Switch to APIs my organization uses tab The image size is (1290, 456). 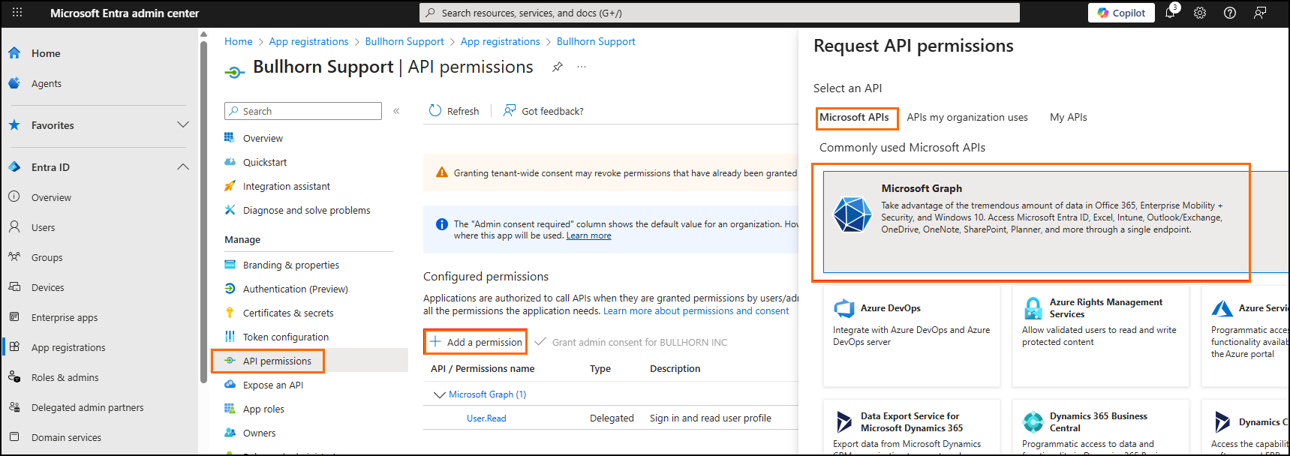(x=967, y=117)
